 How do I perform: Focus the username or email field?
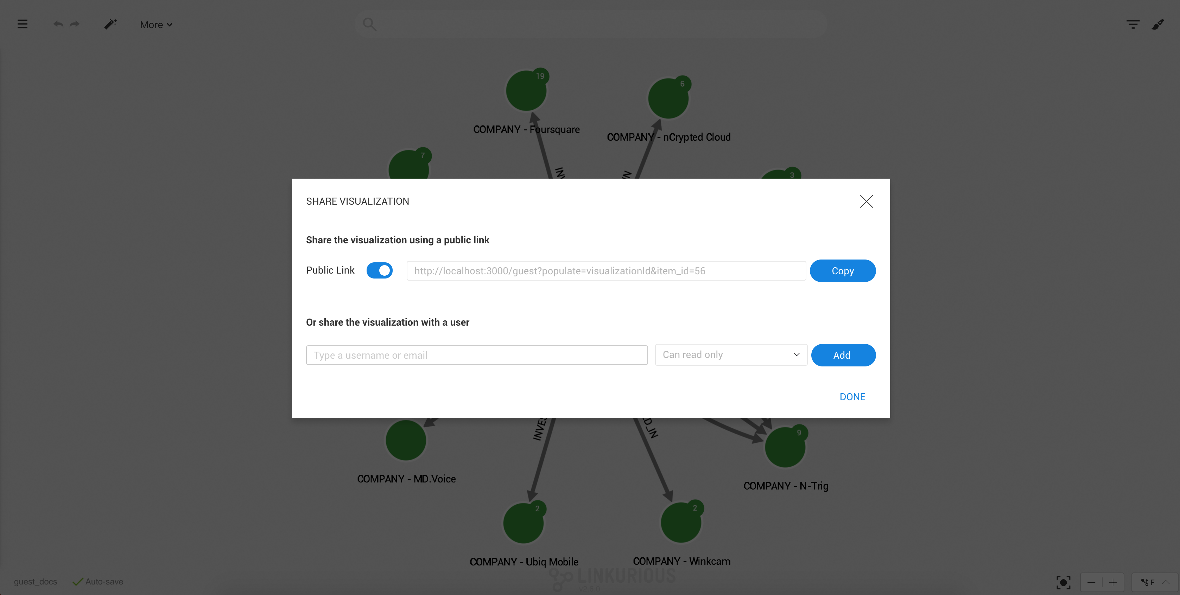point(476,355)
